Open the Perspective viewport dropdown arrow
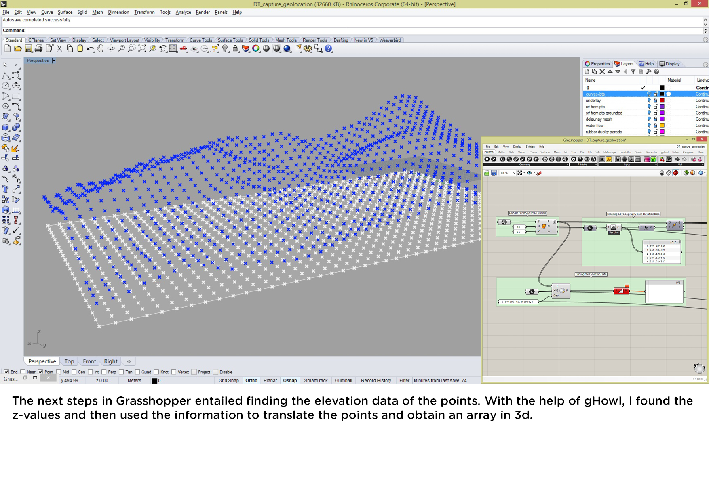The width and height of the screenshot is (709, 501). pyautogui.click(x=54, y=61)
